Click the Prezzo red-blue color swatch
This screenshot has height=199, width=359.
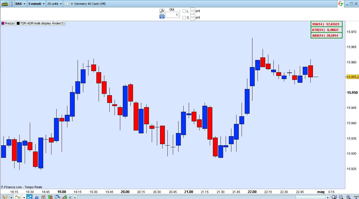point(3,24)
